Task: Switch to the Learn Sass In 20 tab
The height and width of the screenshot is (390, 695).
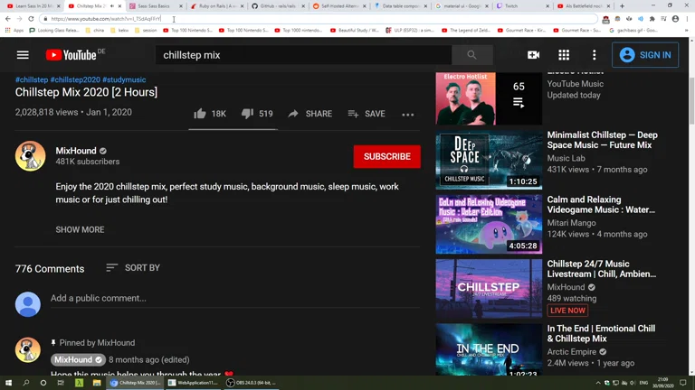Action: pos(34,6)
